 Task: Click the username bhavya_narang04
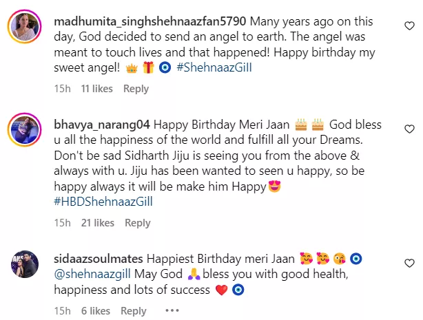click(102, 125)
